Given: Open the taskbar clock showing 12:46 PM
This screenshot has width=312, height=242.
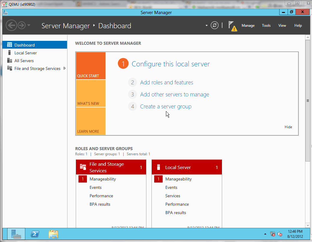Looking at the screenshot, I should point(295,234).
